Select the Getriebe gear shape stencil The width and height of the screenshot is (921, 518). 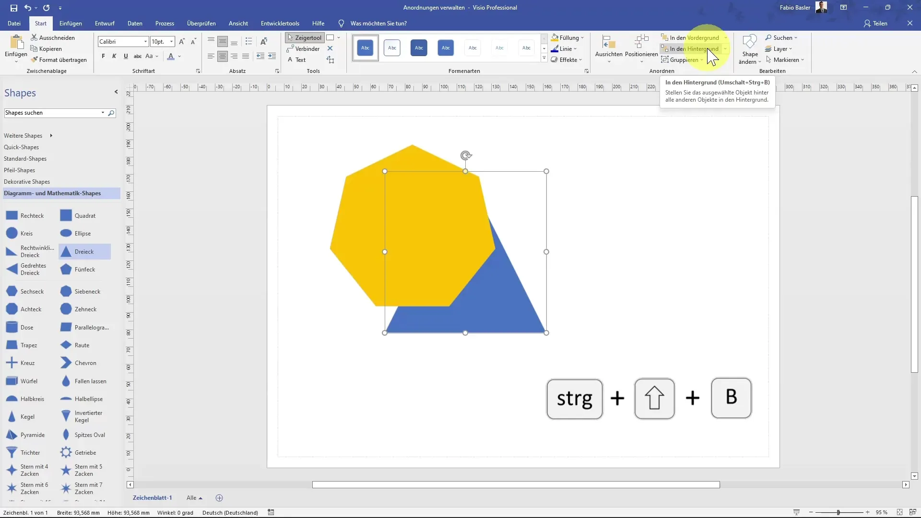pyautogui.click(x=79, y=452)
